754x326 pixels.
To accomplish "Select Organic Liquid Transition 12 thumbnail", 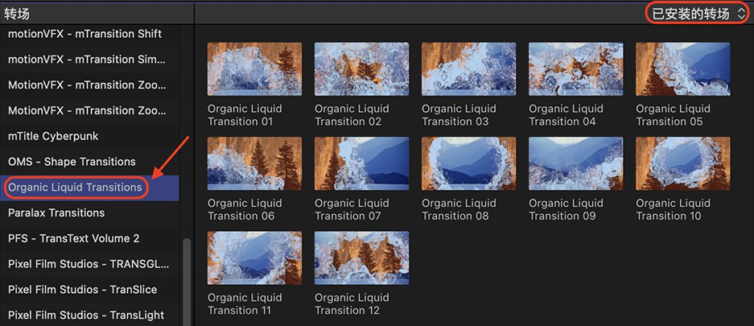I will 361,258.
